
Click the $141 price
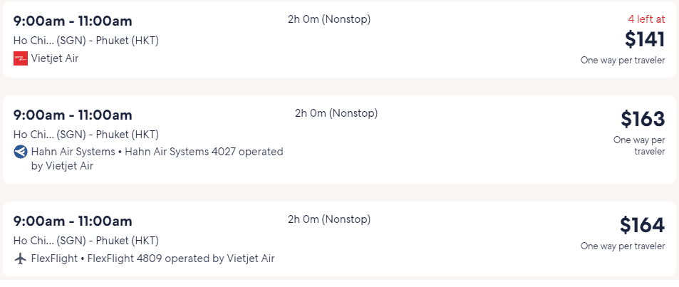[x=644, y=39]
